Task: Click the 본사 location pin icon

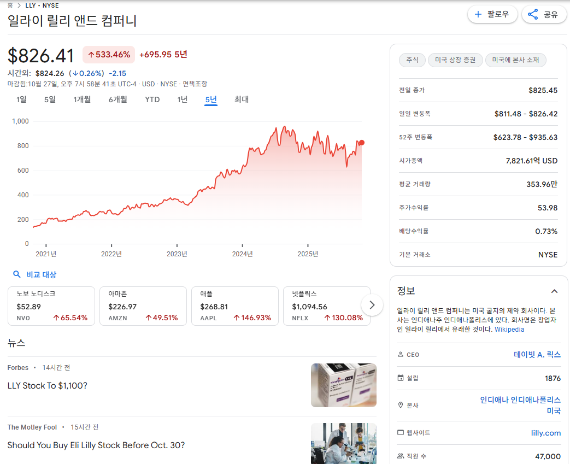Action: click(400, 405)
